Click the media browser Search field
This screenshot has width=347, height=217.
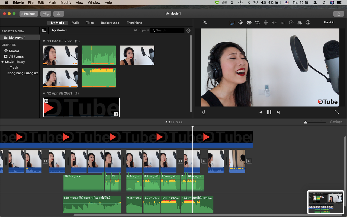(167, 30)
